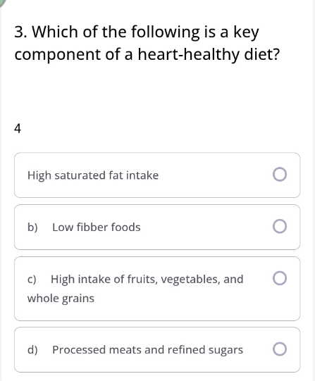Image resolution: width=315 pixels, height=381 pixels.
Task: Click the 'whole grains' line in option c
Action: point(61,299)
